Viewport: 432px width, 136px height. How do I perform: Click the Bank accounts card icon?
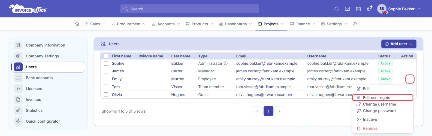click(18, 78)
